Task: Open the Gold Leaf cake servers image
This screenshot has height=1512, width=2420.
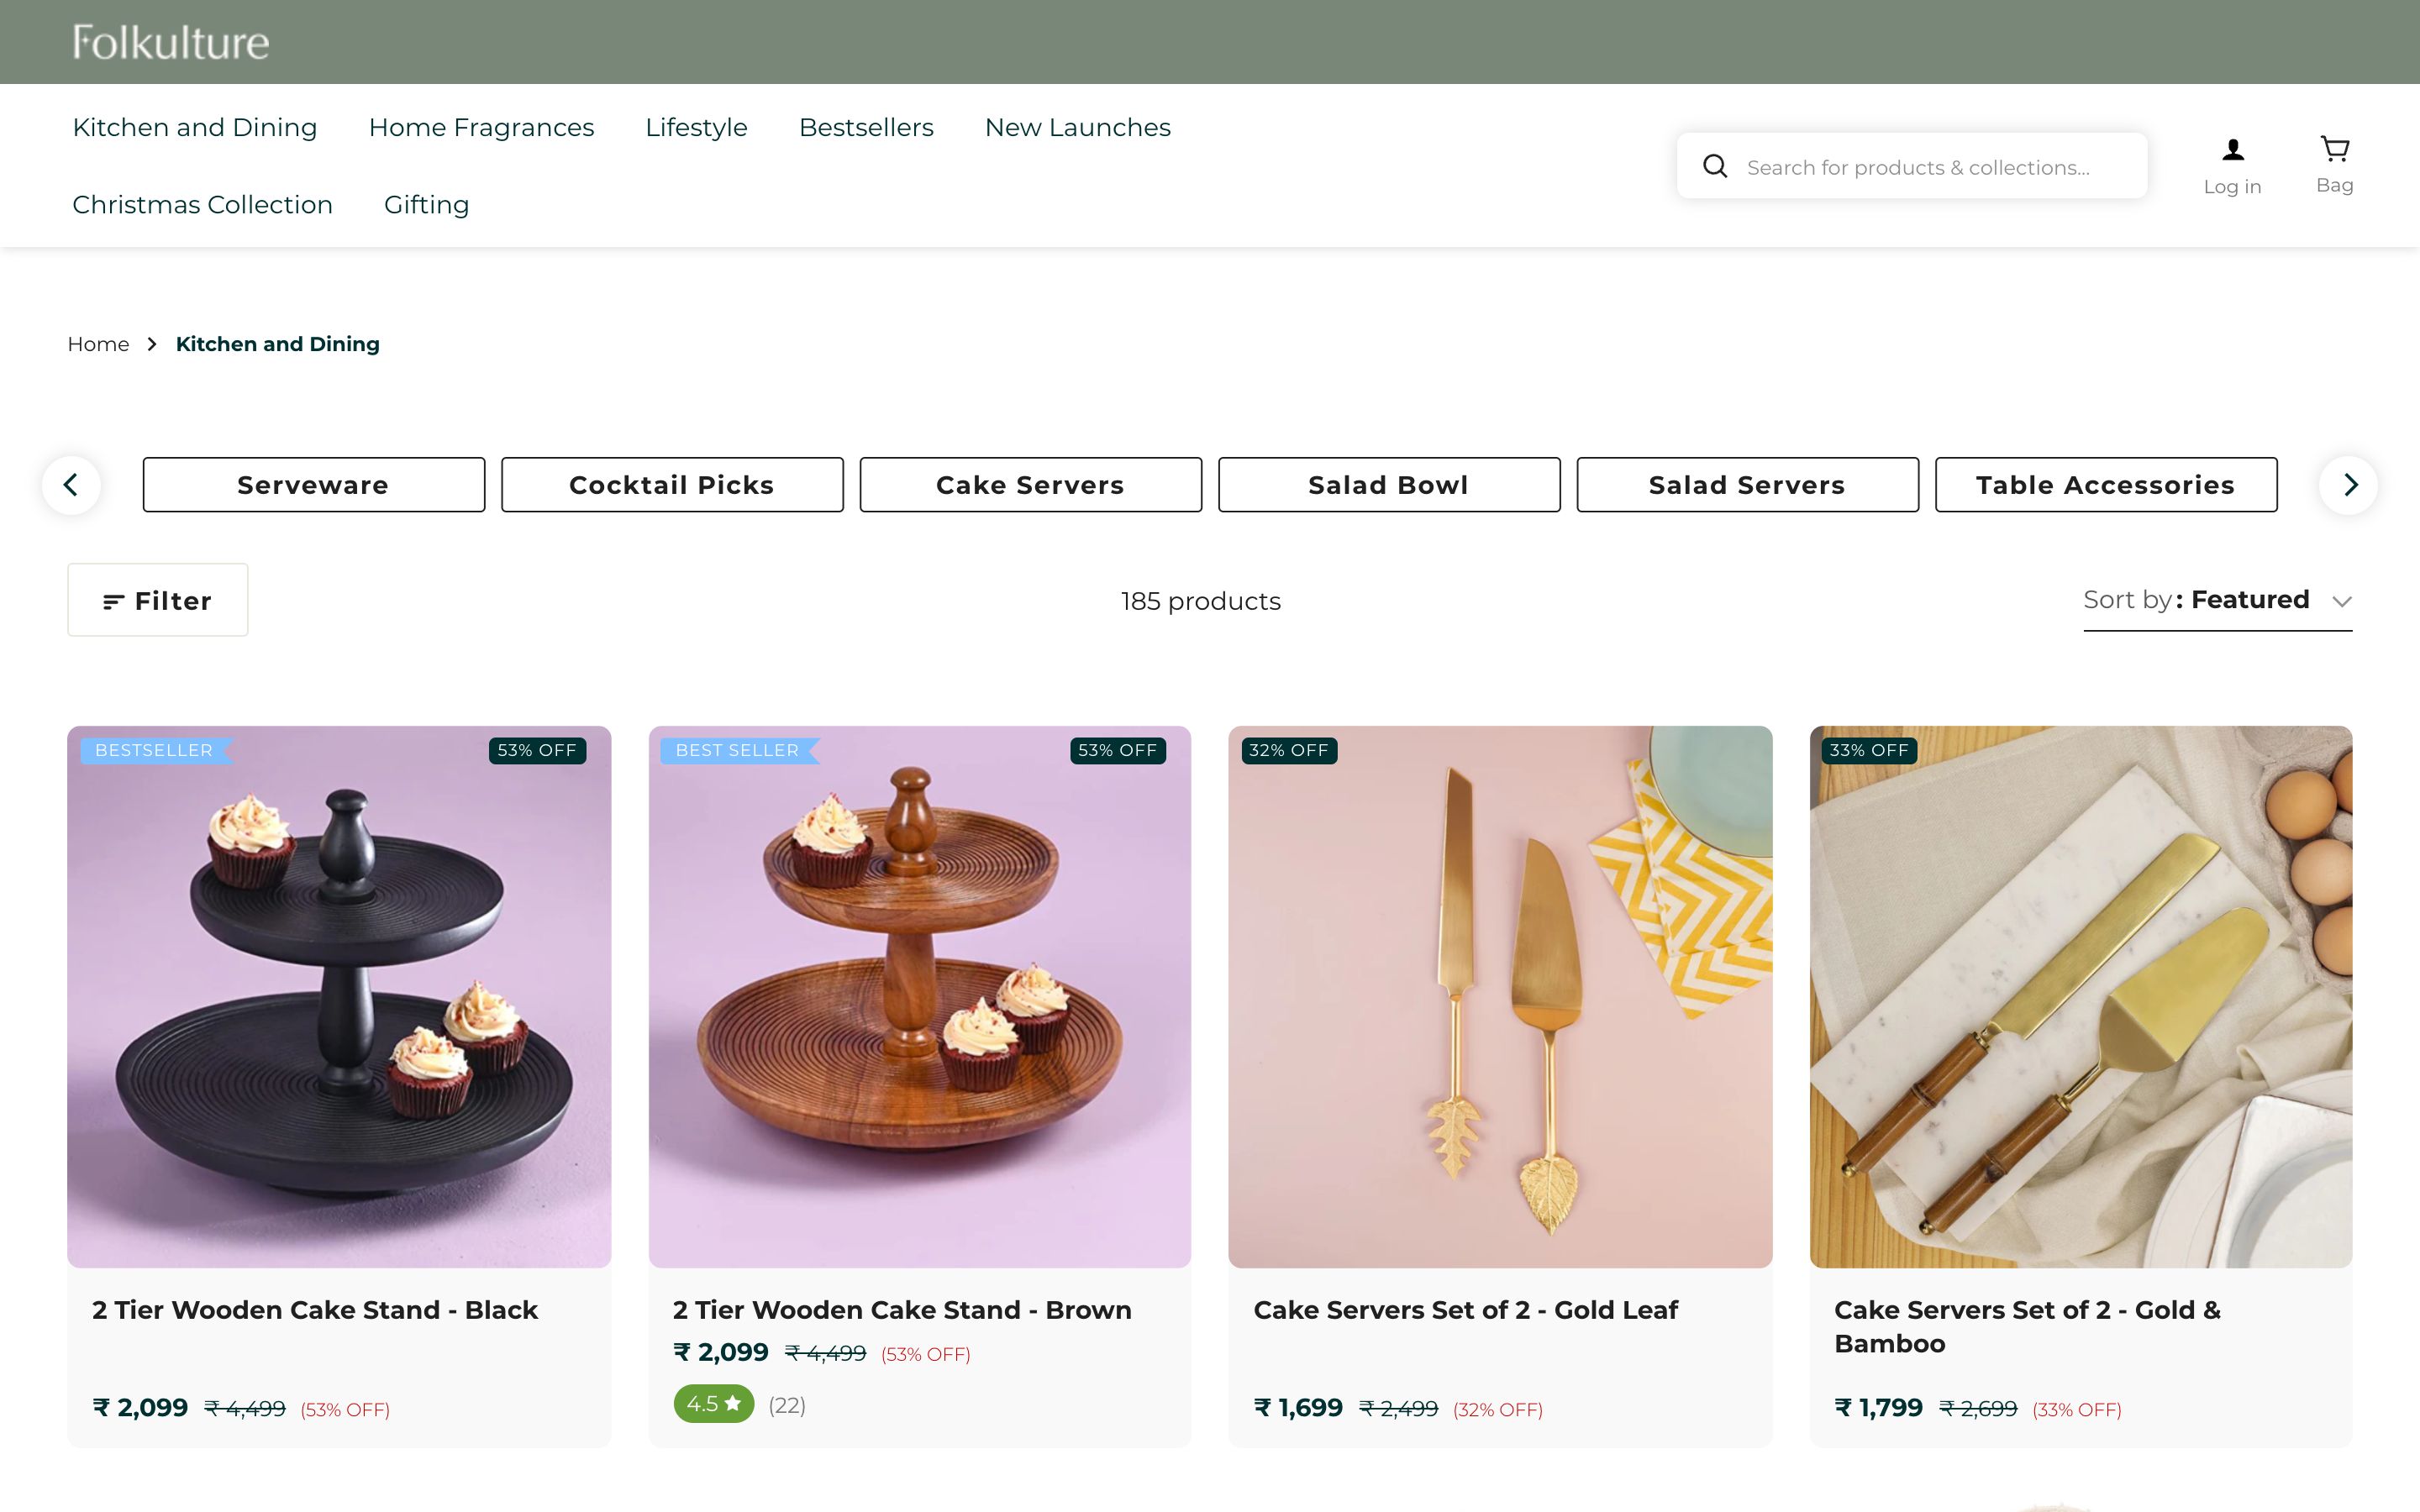Action: 1500,996
